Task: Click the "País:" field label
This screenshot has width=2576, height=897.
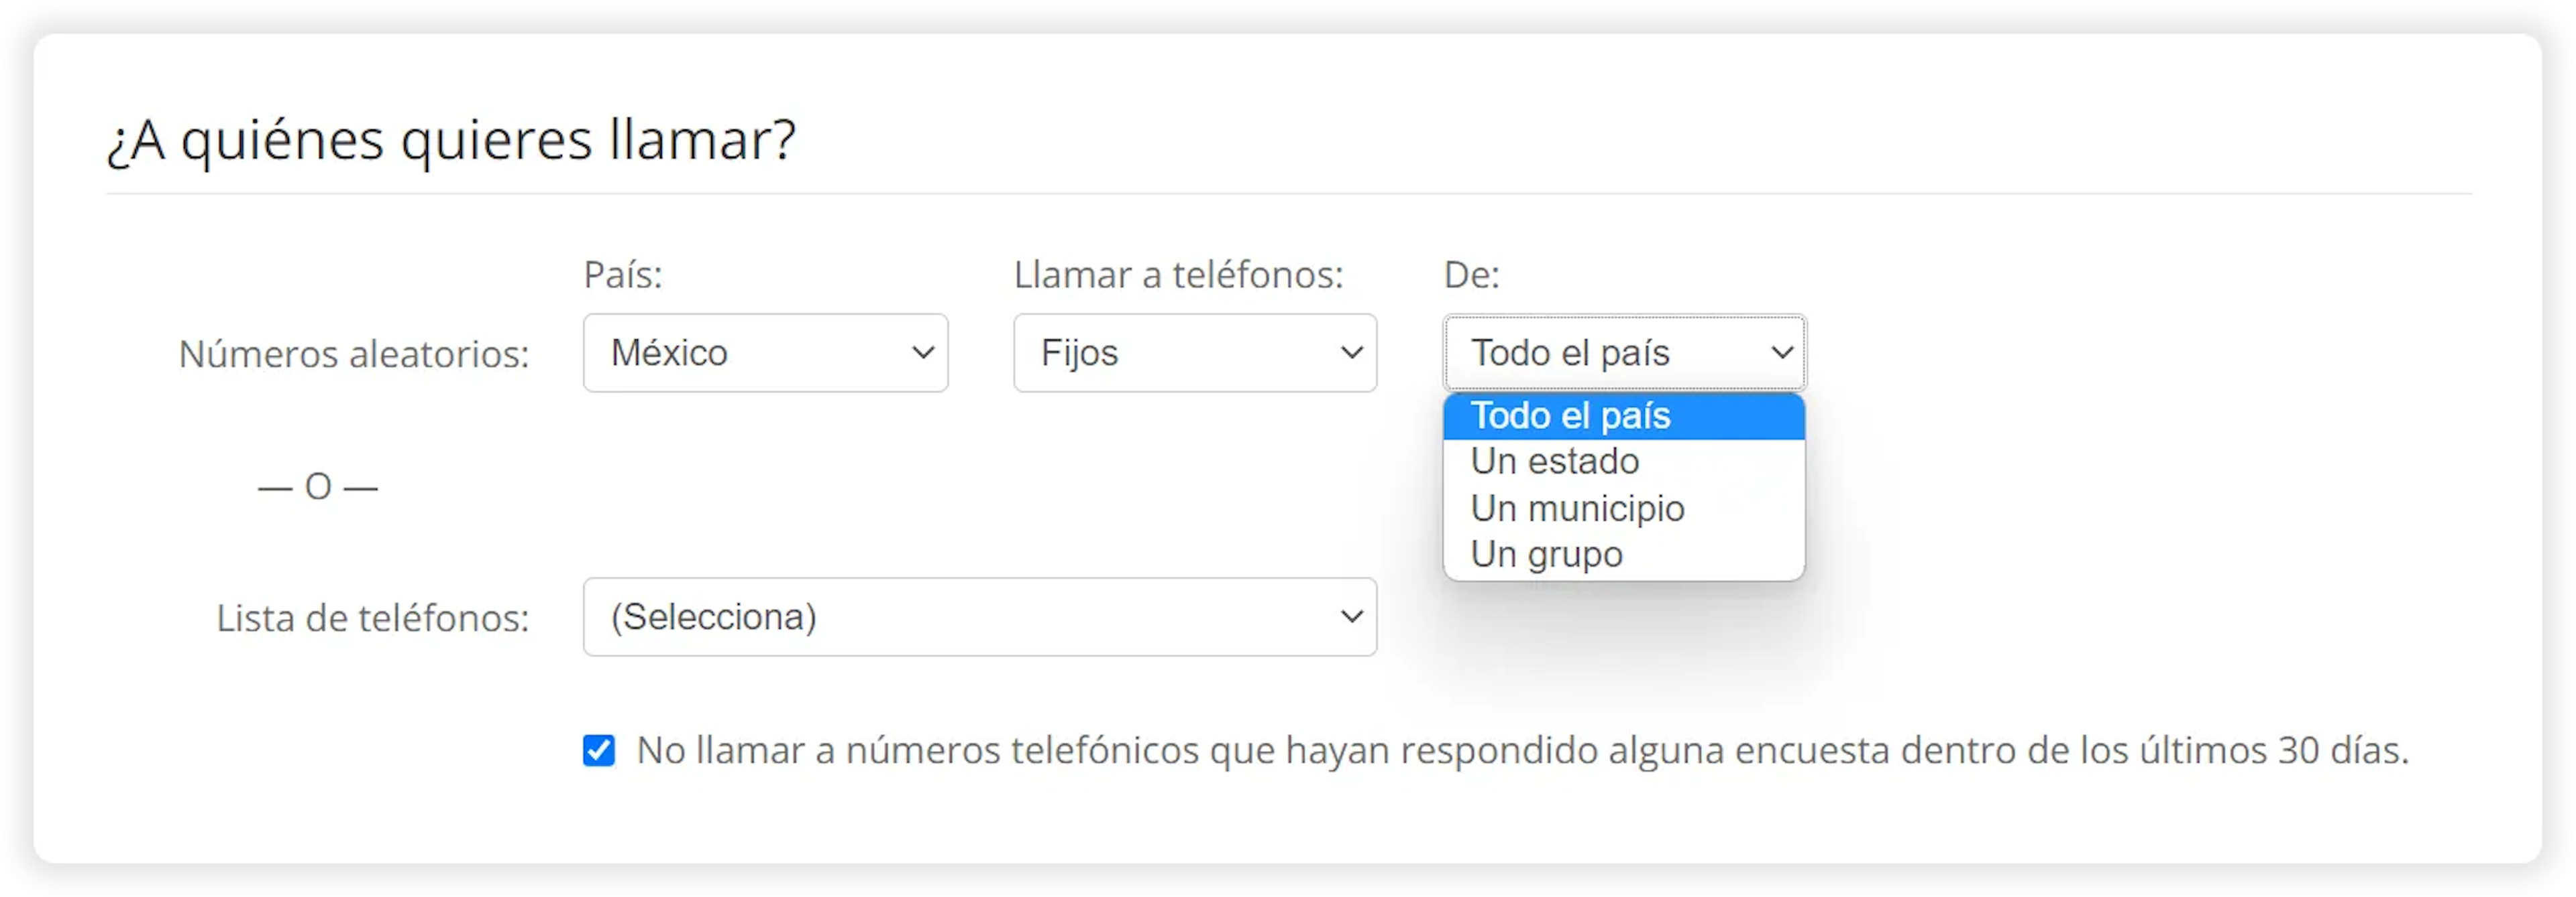Action: [623, 275]
